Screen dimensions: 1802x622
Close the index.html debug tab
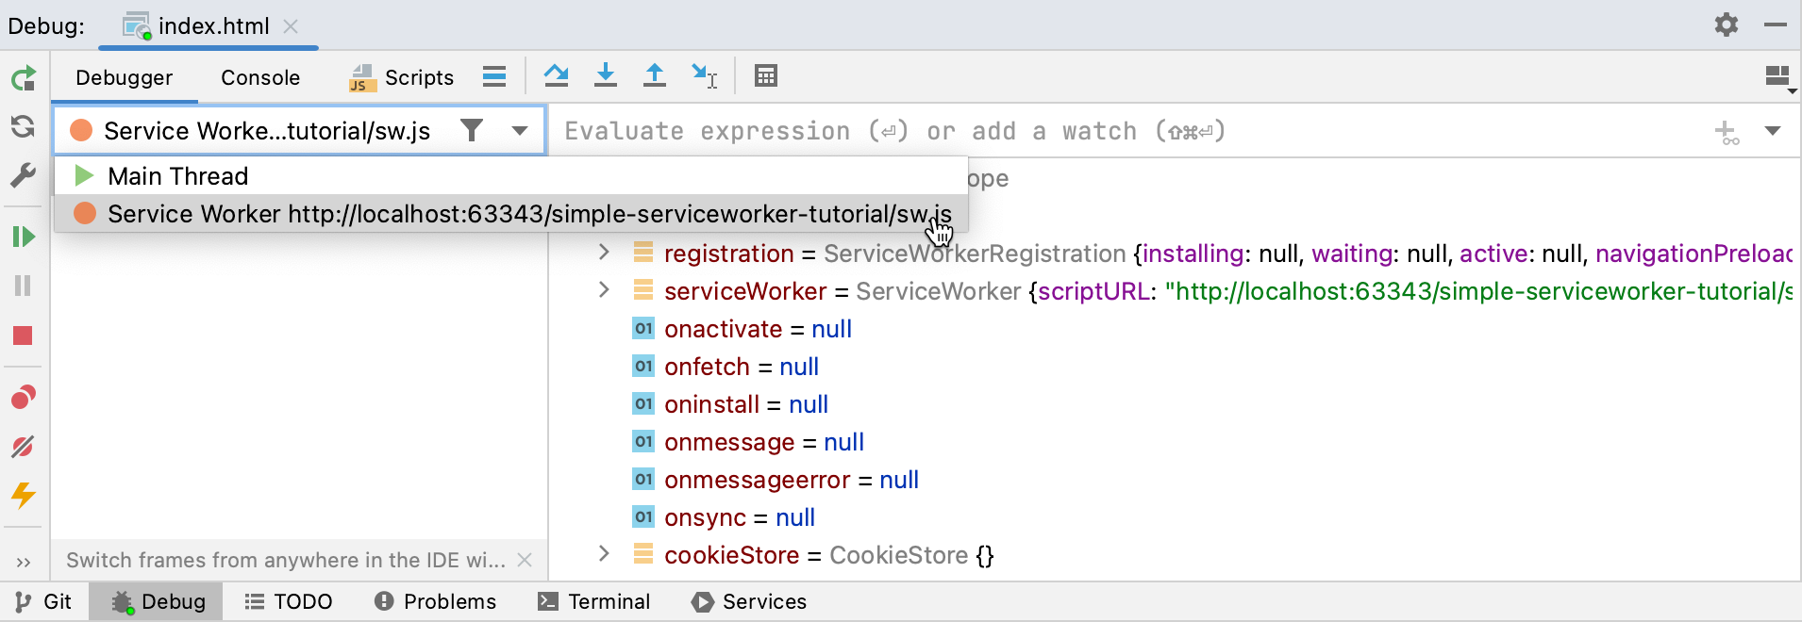(292, 26)
